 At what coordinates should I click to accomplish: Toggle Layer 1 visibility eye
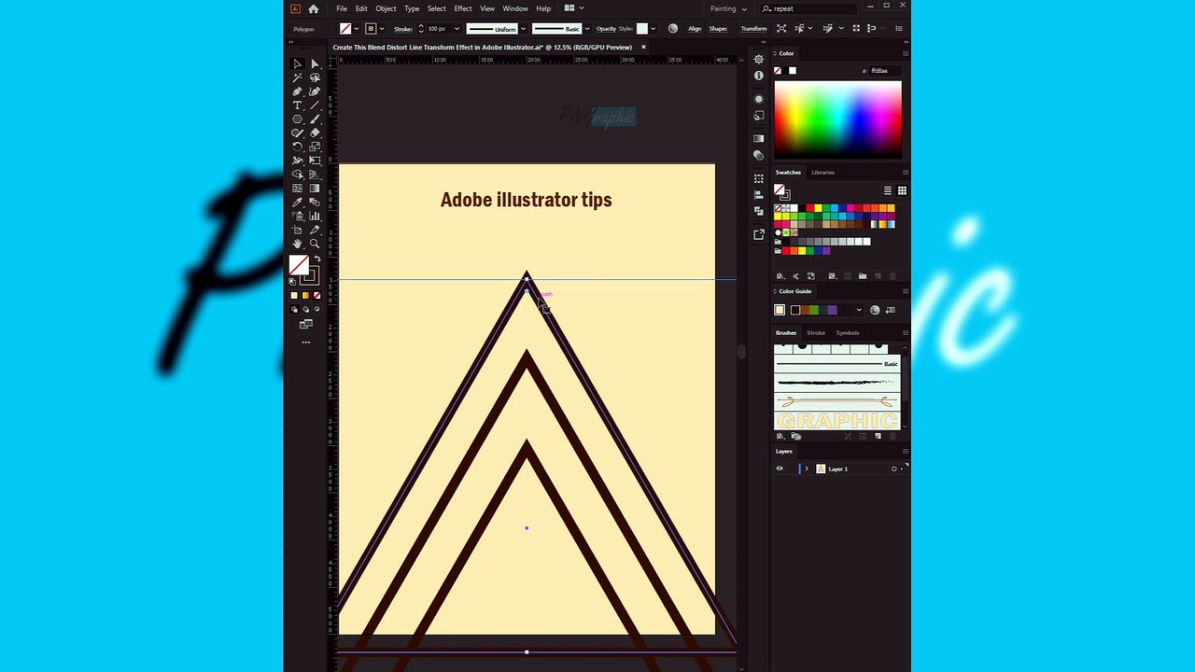point(780,469)
